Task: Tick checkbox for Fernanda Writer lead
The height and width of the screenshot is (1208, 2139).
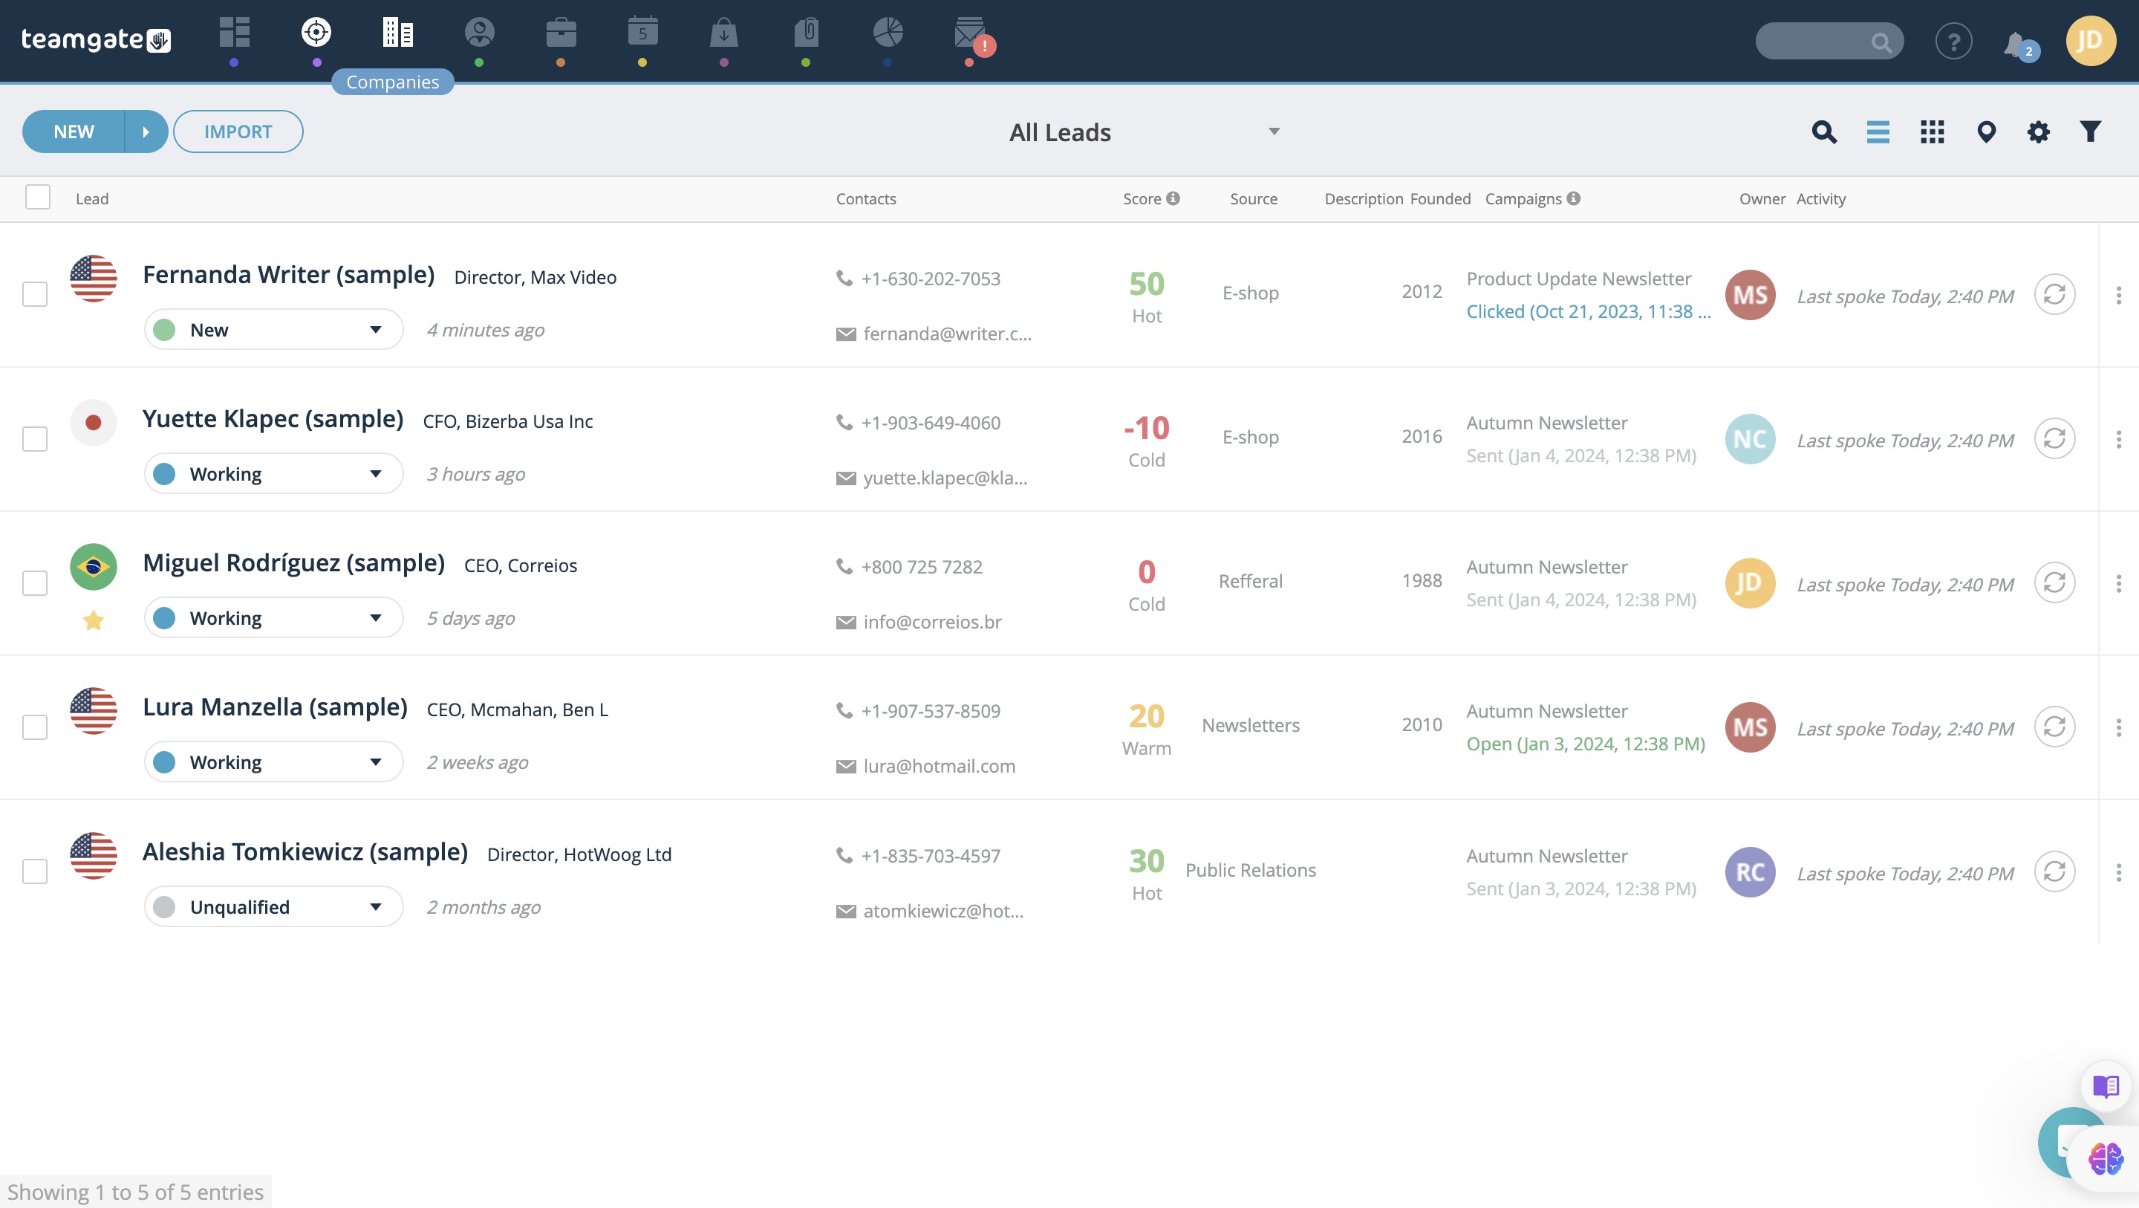Action: coord(35,294)
